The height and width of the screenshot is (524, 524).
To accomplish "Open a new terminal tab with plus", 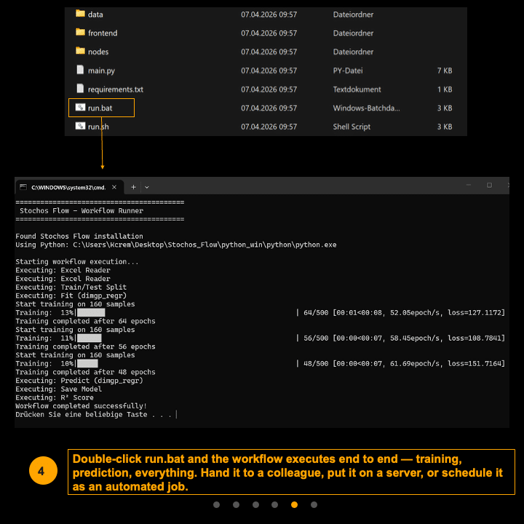I will click(133, 187).
